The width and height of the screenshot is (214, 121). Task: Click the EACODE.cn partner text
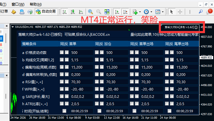[100, 35]
